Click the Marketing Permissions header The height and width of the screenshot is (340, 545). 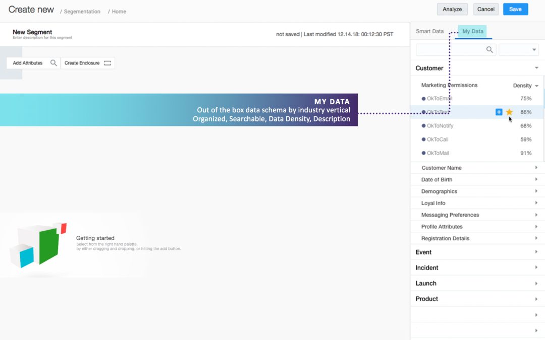(449, 85)
